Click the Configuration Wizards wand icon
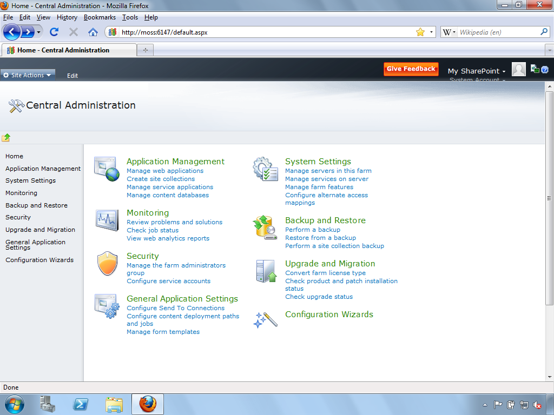This screenshot has width=554, height=415. click(x=265, y=319)
